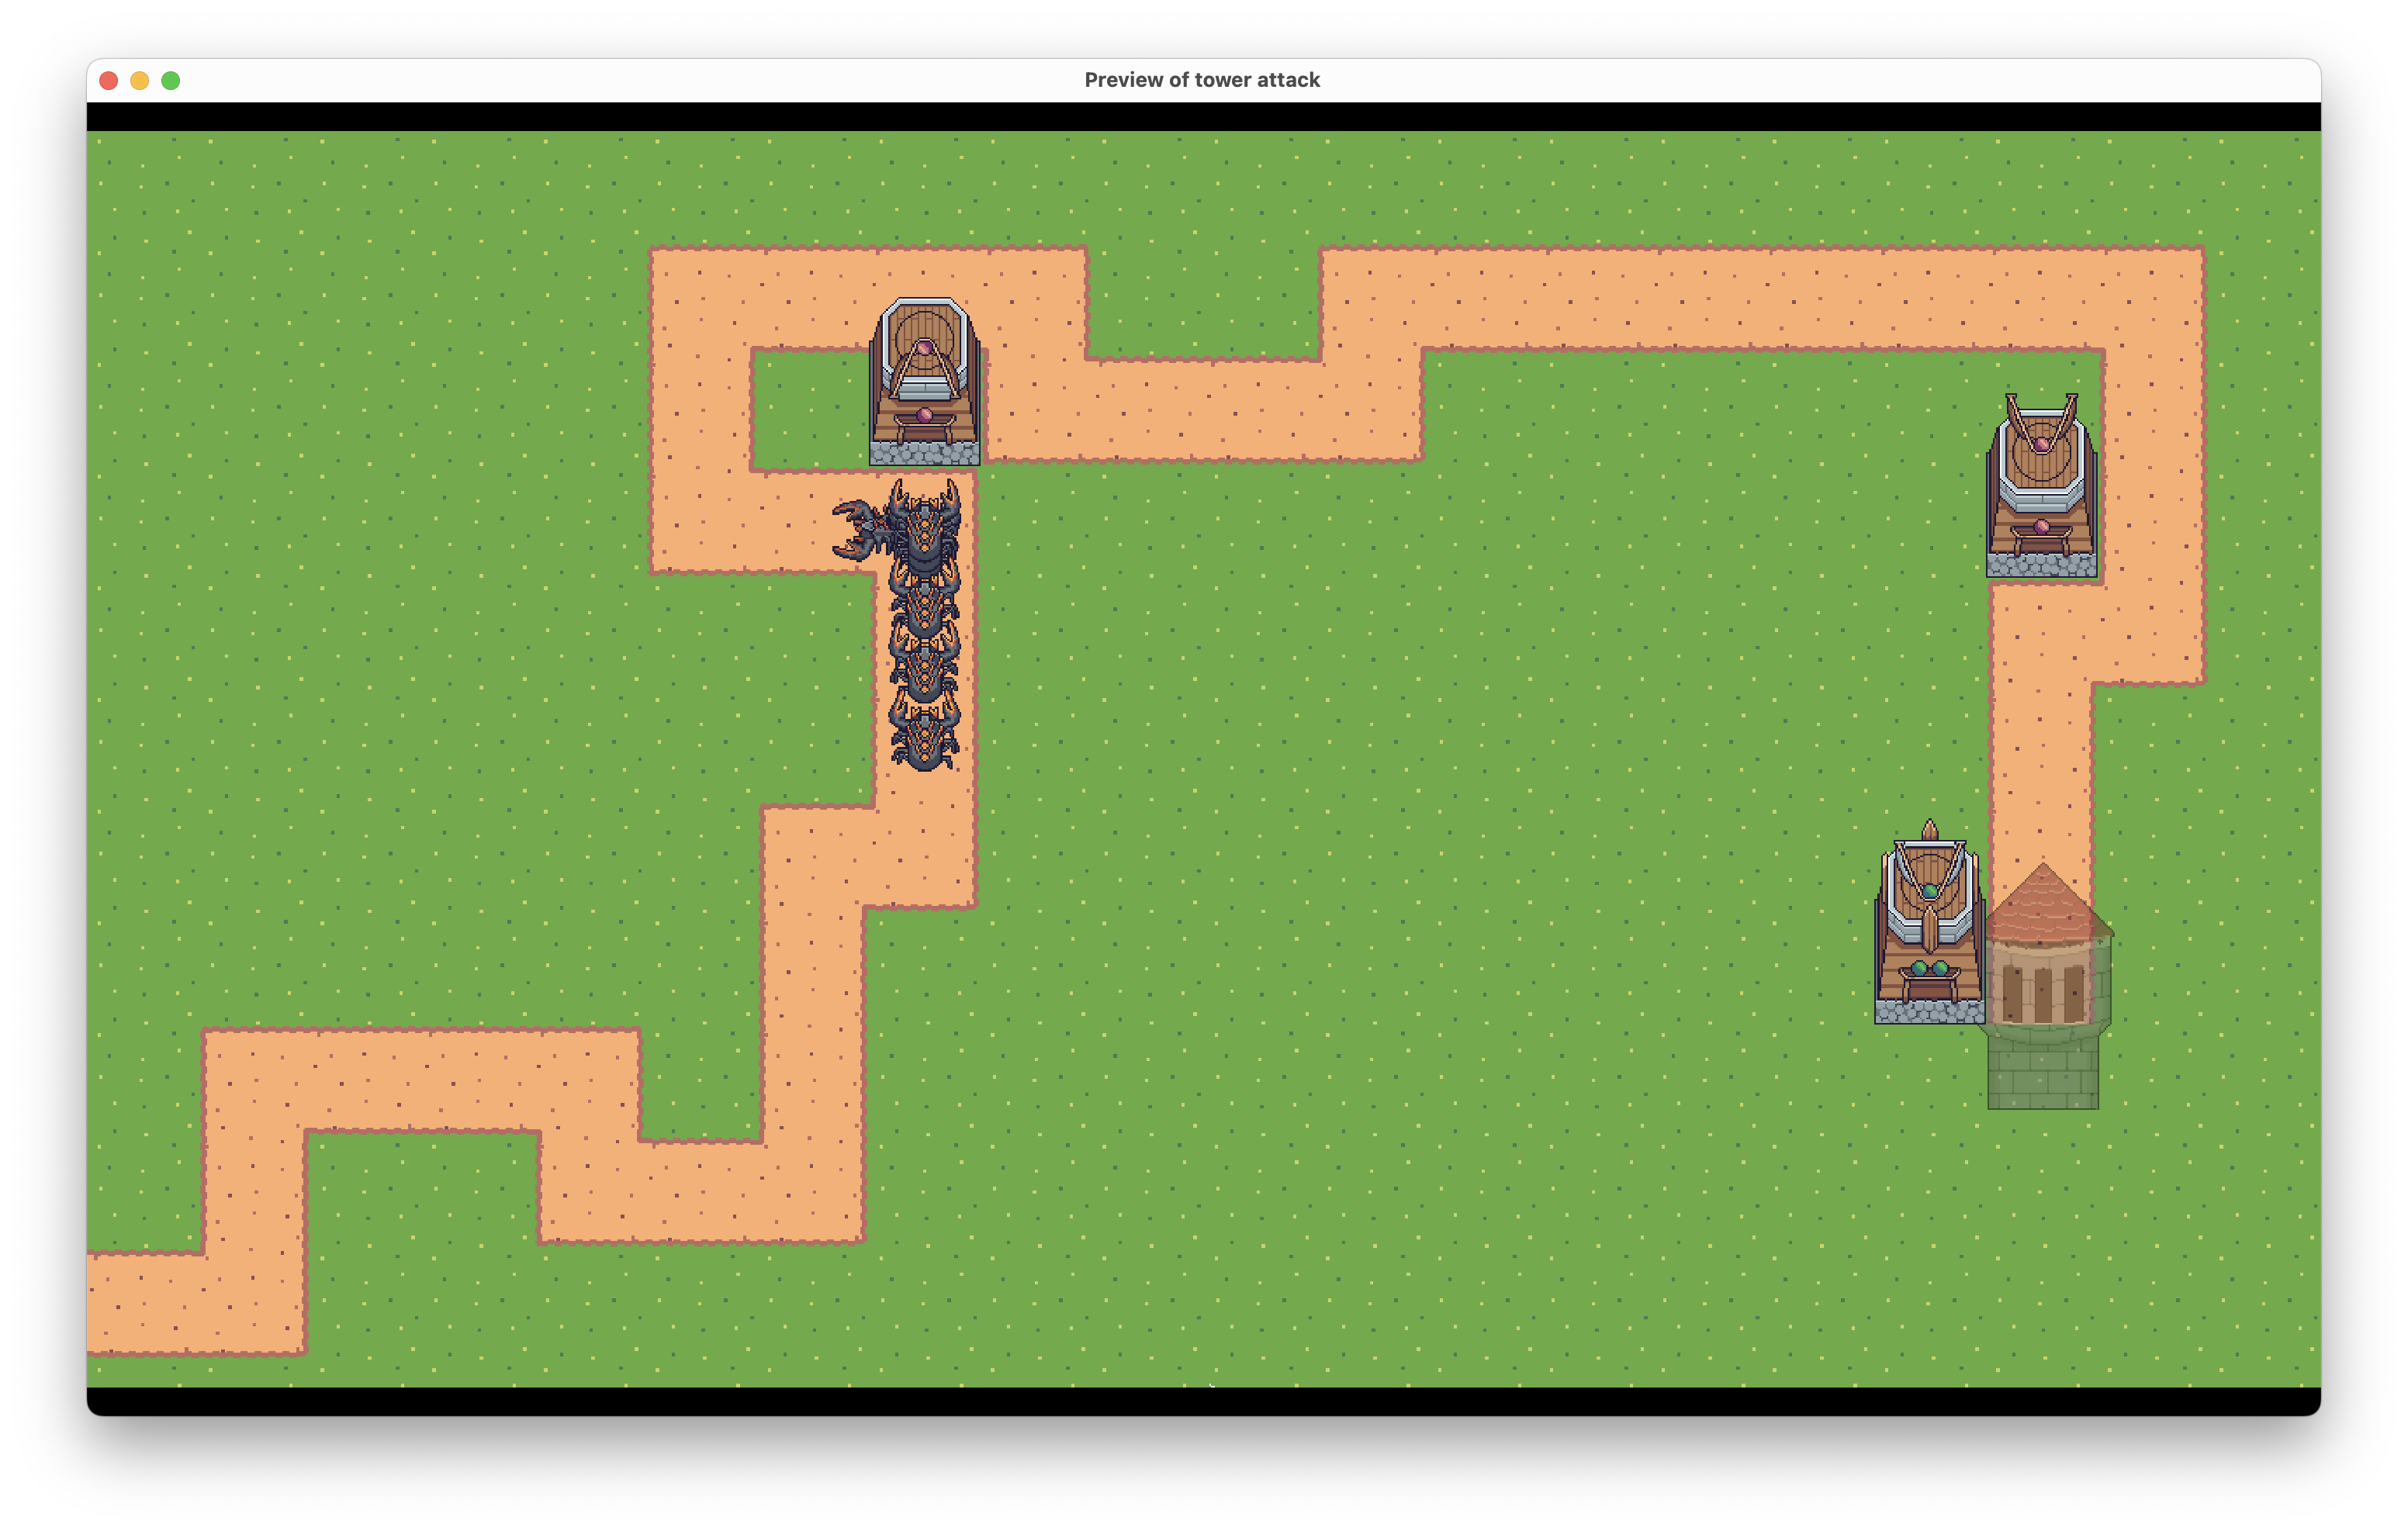
Task: Click the pink orb on the right catapult tower
Action: (x=2041, y=444)
